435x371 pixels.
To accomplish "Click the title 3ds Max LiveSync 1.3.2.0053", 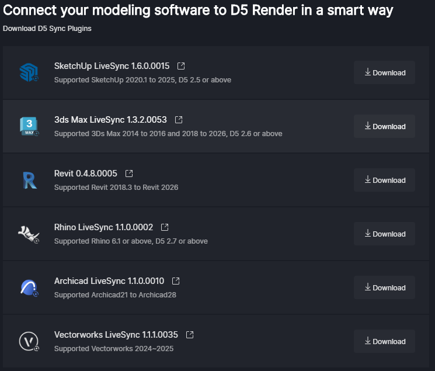I will [x=110, y=120].
